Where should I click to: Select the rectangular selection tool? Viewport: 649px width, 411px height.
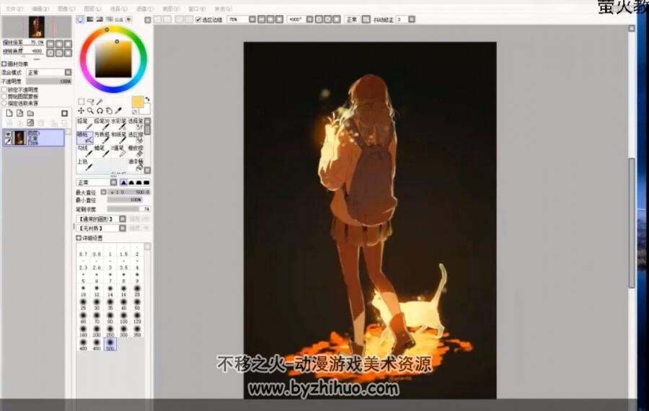point(81,102)
